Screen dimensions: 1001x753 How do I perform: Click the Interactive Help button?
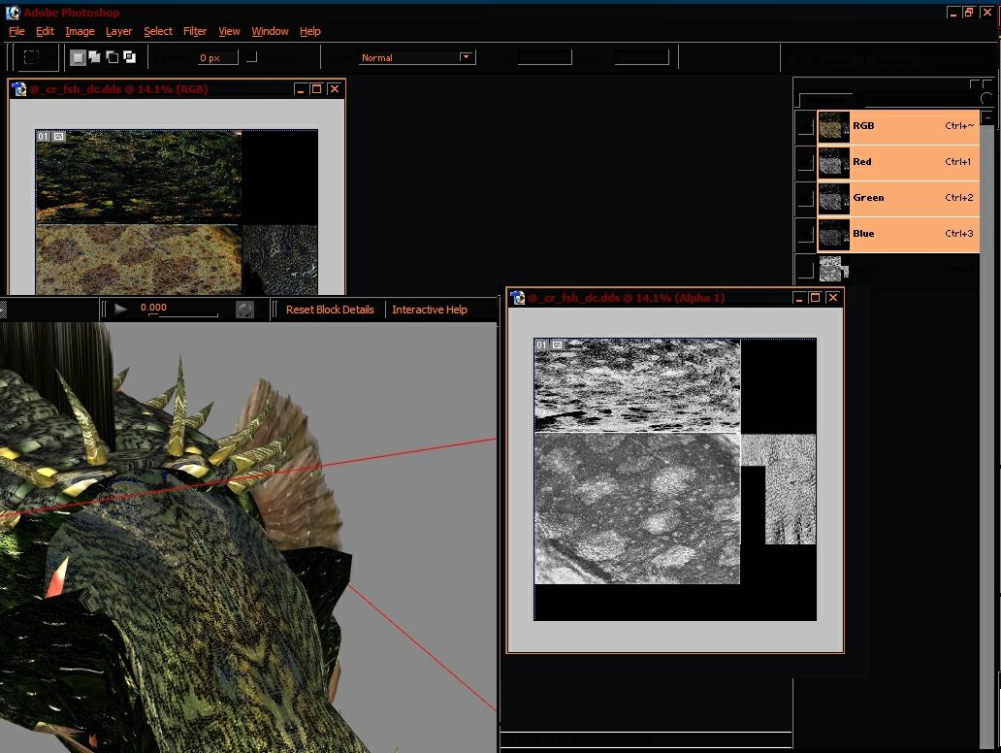point(430,310)
